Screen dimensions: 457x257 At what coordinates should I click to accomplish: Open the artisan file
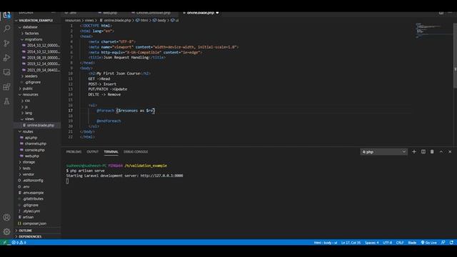pos(28,217)
